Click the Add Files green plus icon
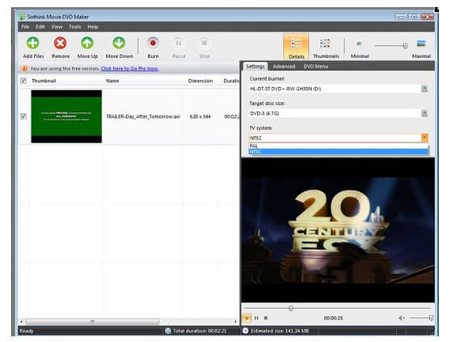The height and width of the screenshot is (342, 451). click(x=33, y=43)
